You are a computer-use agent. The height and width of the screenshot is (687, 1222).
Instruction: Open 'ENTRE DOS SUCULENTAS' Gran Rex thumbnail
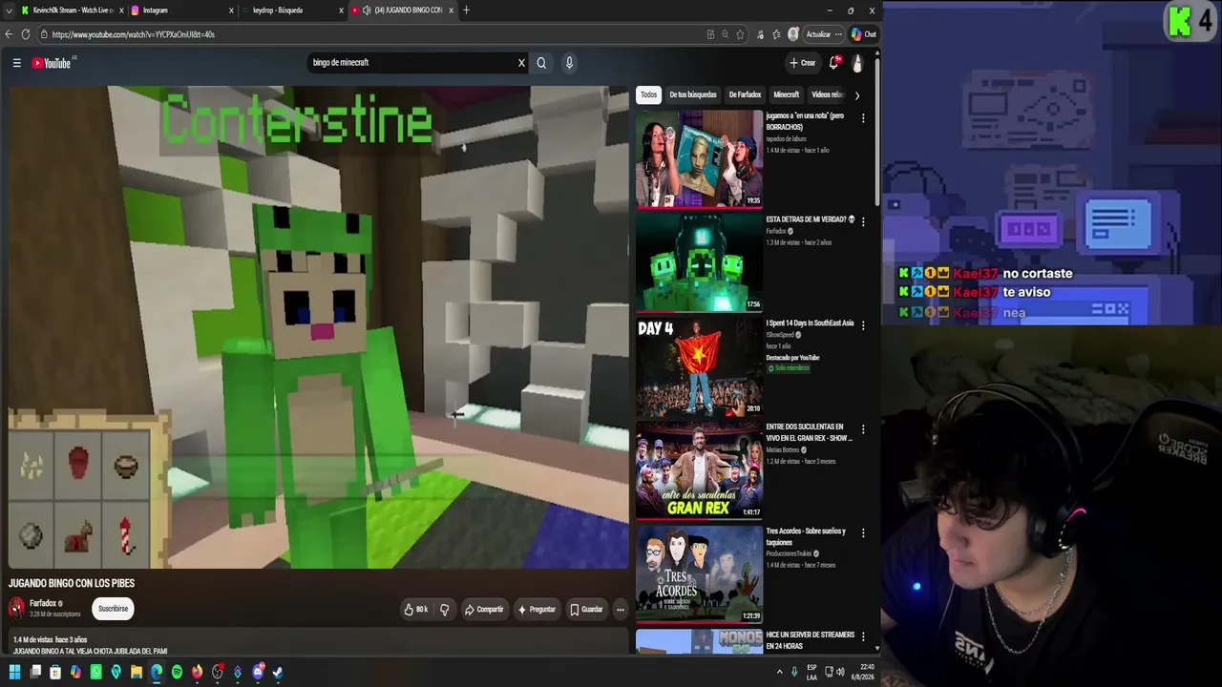click(700, 470)
